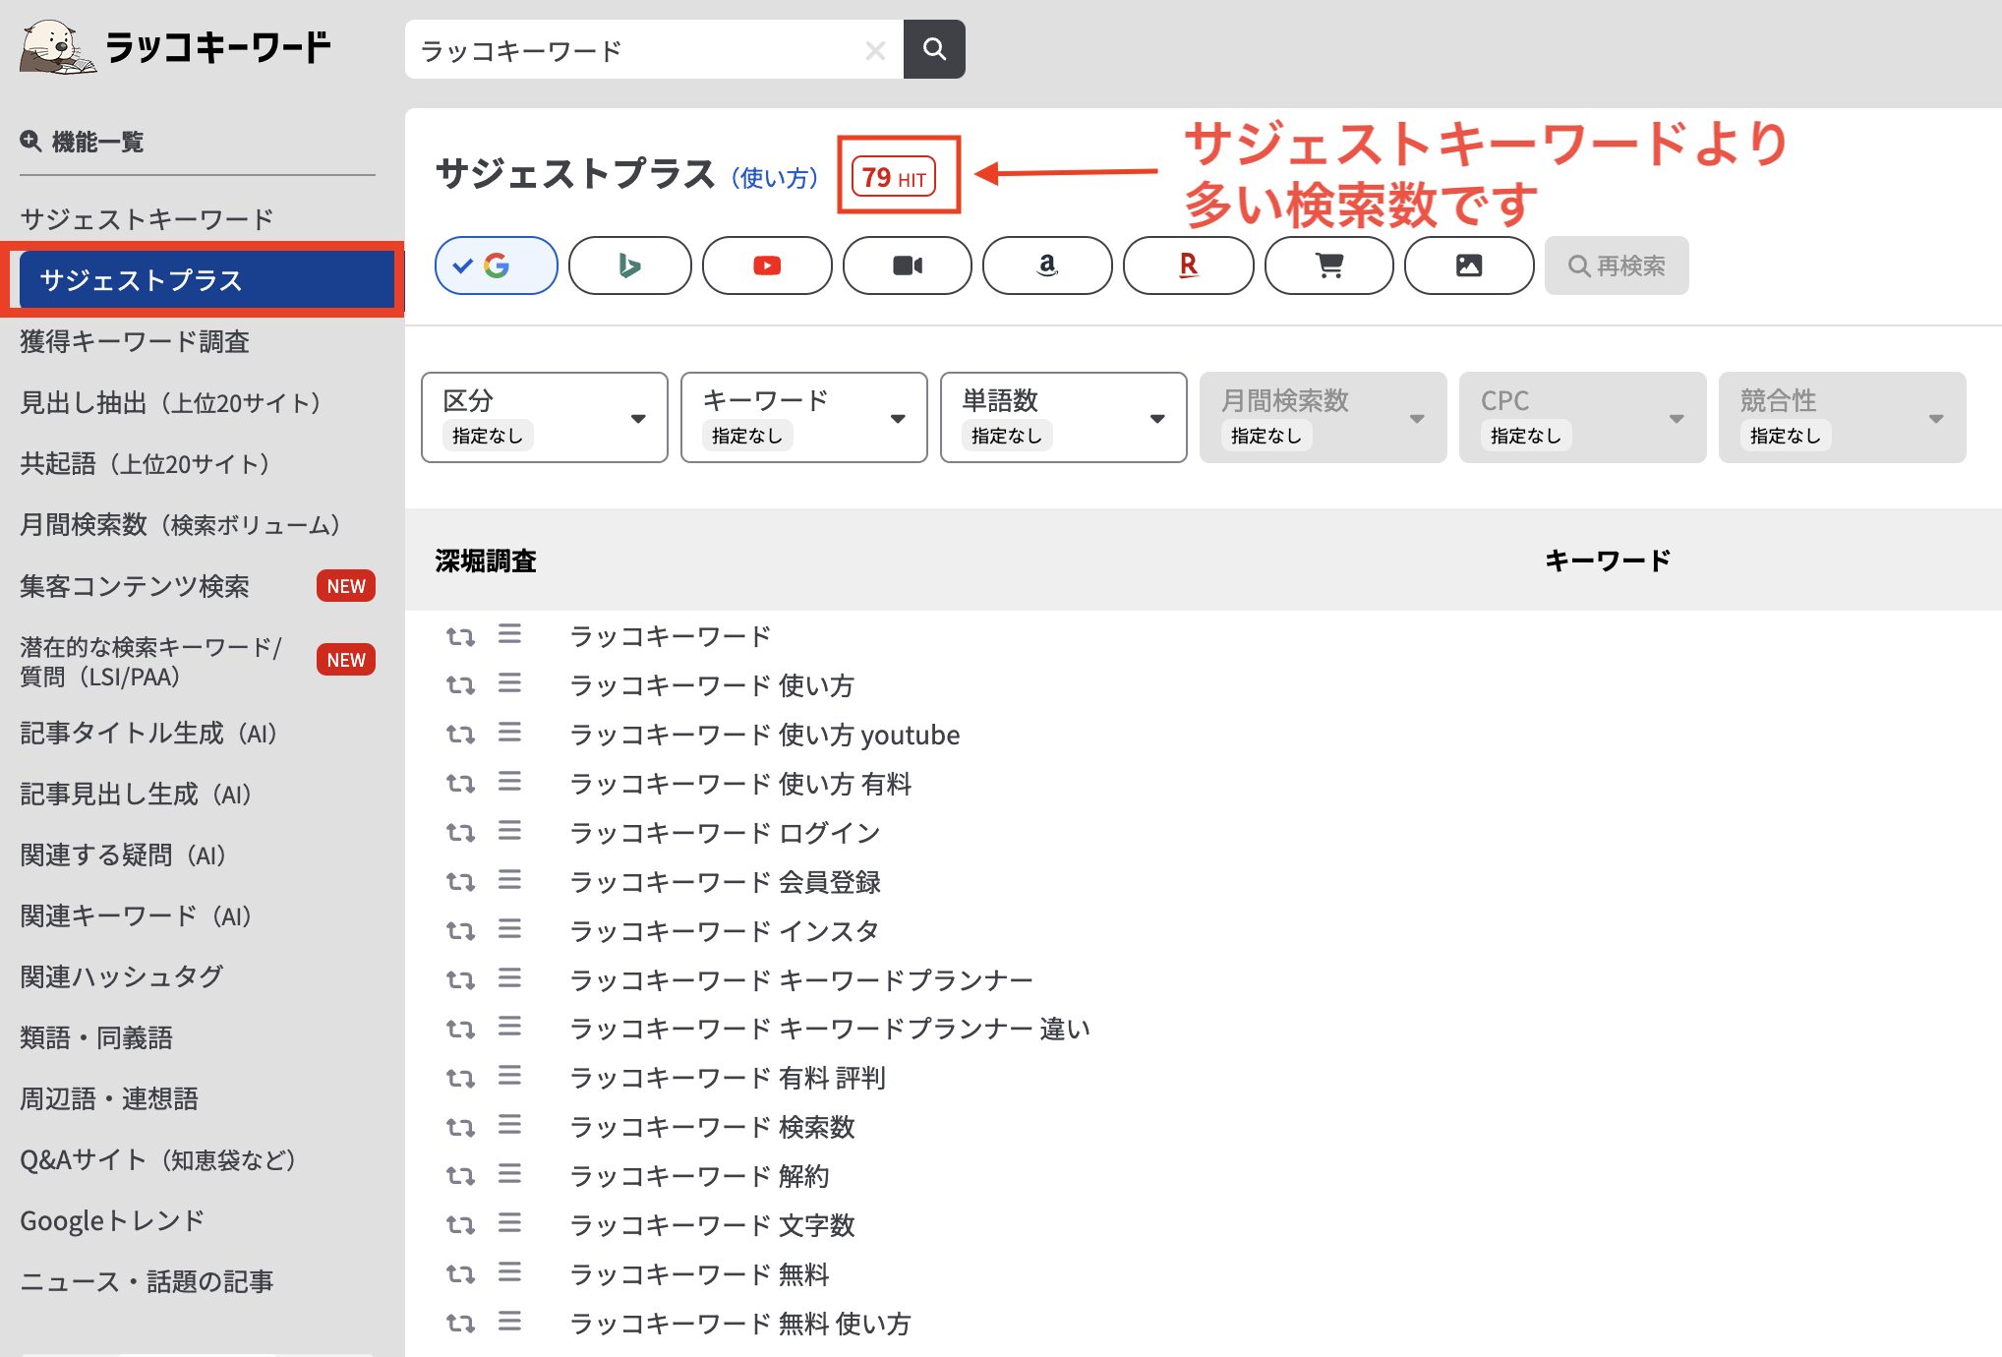
Task: Open 潜在的な検索キーワード/質問（LSI/PAA）
Action: 151,661
